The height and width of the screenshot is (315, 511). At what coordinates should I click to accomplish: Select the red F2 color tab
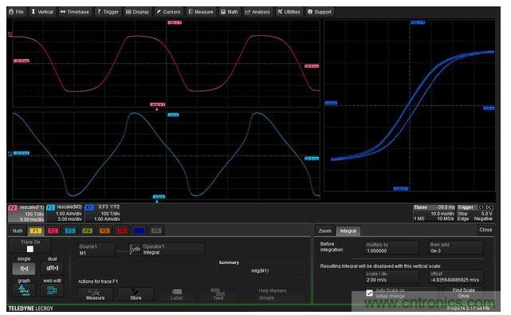(x=53, y=231)
